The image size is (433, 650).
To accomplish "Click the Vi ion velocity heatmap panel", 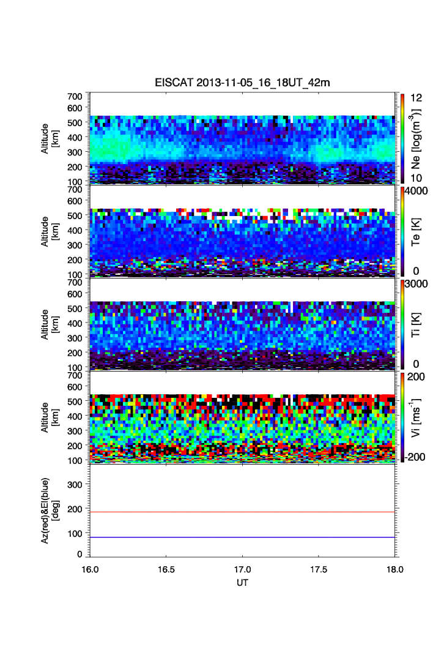I will click(x=242, y=417).
